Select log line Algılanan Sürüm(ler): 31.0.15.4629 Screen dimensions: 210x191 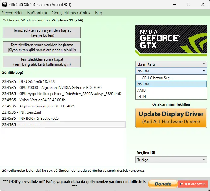click(x=63, y=106)
